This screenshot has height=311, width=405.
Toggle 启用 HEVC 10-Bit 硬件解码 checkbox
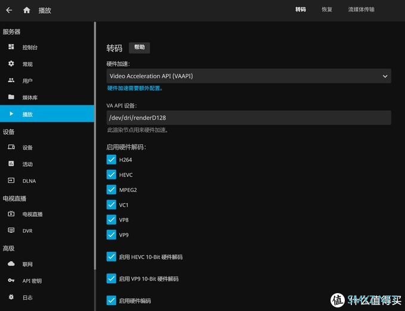point(111,257)
